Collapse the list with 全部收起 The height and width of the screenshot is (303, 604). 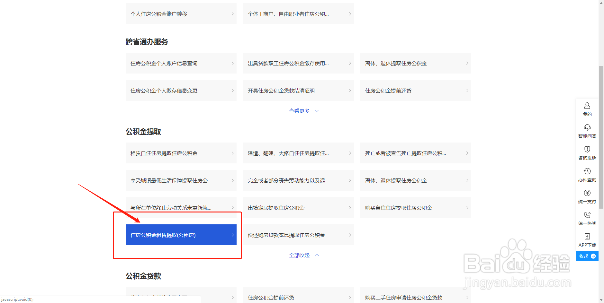[x=304, y=255]
